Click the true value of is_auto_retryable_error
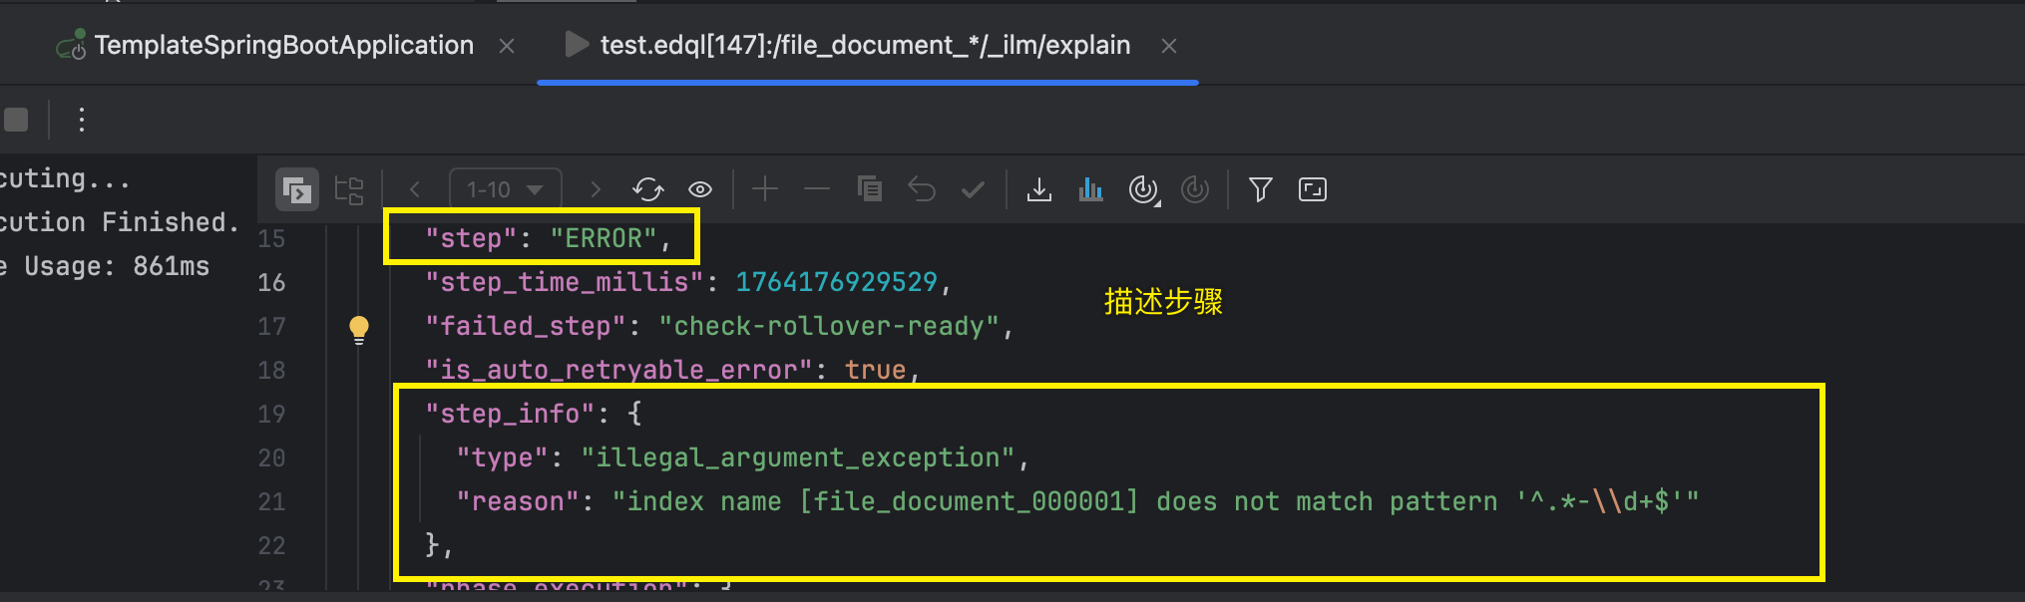Viewport: 2025px width, 602px height. click(875, 370)
